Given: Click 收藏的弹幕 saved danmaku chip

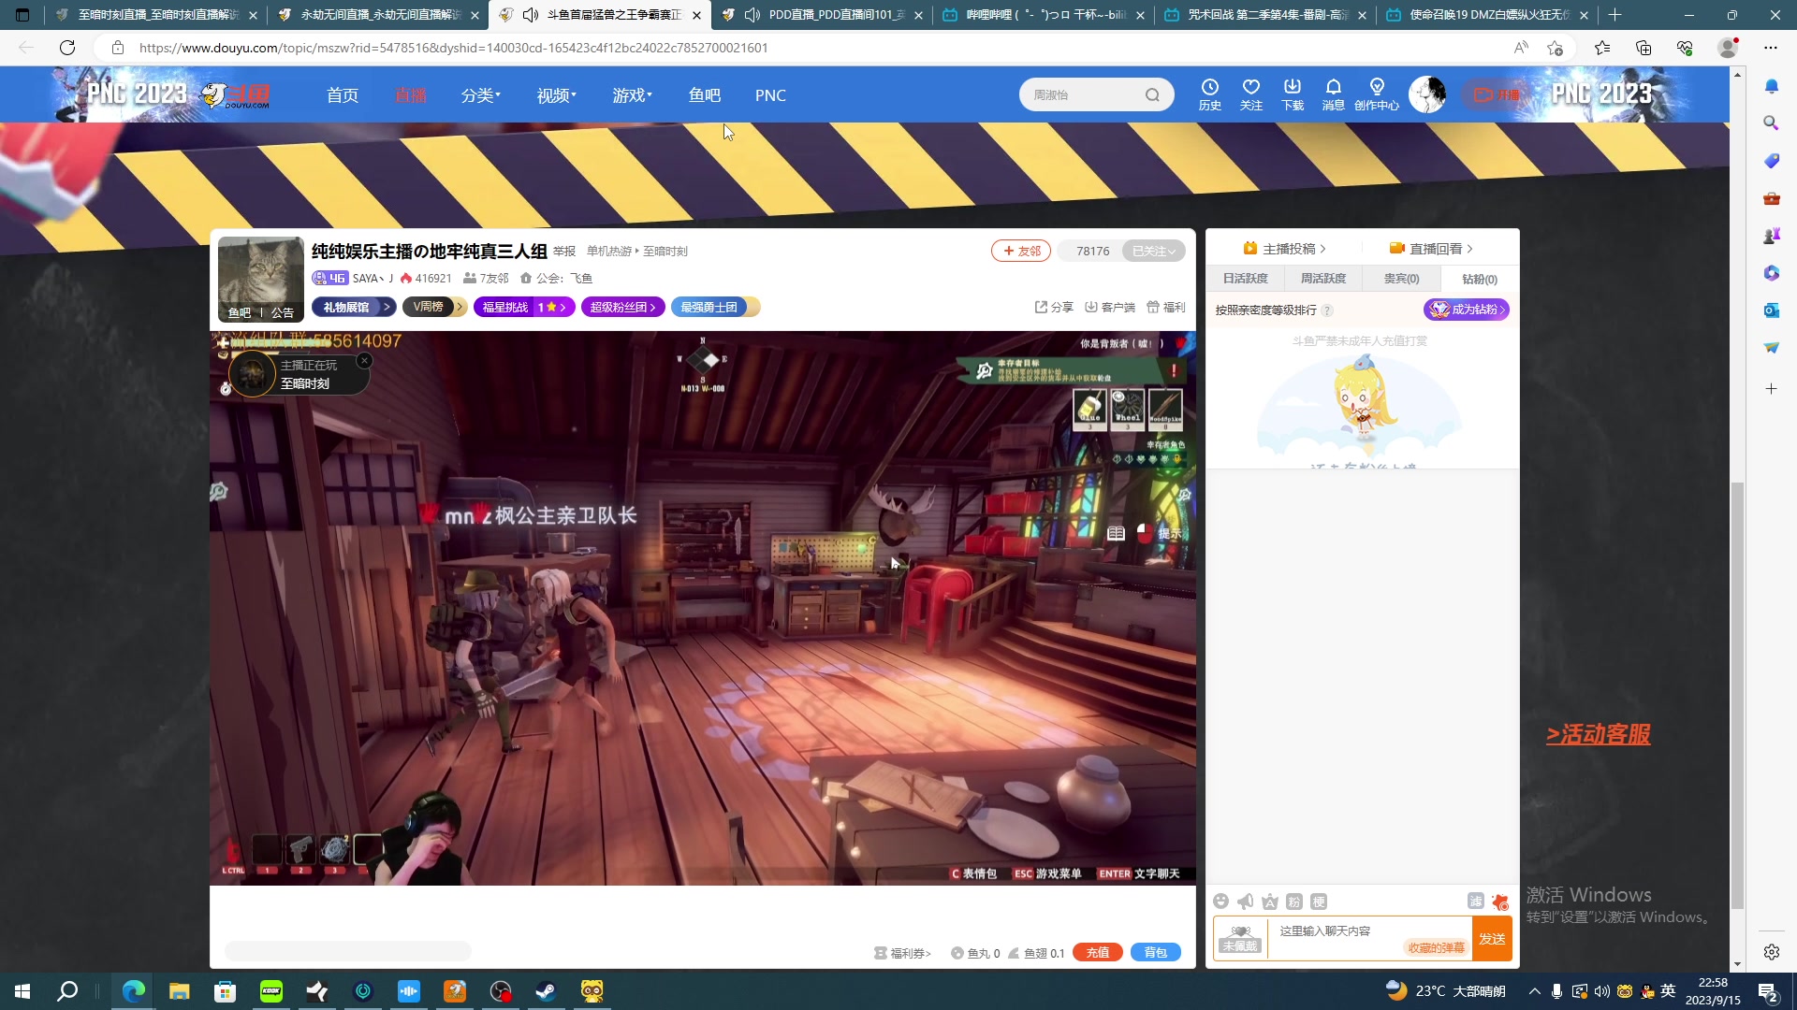Looking at the screenshot, I should point(1437,948).
